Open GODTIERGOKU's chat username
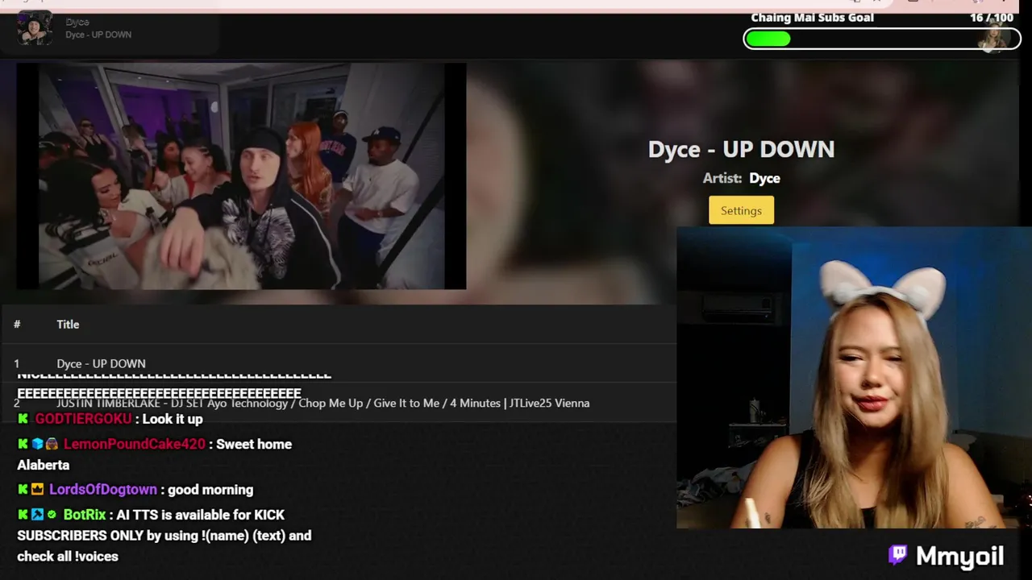Viewport: 1032px width, 580px height. [x=83, y=419]
